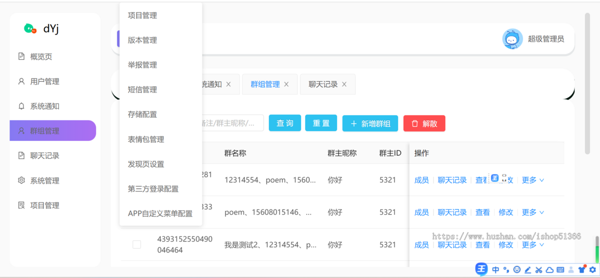Screen dimensions: 600x278
Task: Click the person icon beside 群组管理
Action: (x=21, y=130)
